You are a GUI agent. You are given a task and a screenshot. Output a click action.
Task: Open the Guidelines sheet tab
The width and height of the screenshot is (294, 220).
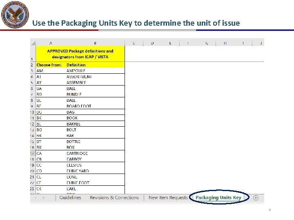tap(70, 198)
